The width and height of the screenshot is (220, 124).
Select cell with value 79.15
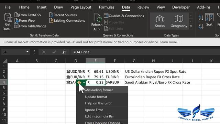96,77
